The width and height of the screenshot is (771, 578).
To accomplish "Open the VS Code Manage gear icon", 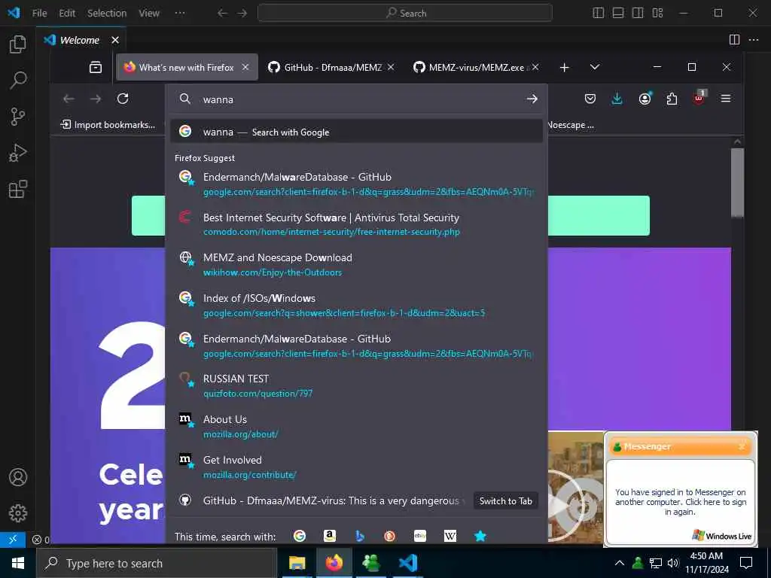I will click(x=18, y=513).
